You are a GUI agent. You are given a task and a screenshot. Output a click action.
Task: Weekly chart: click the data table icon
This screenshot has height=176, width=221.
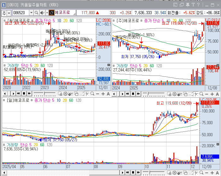[169, 94]
